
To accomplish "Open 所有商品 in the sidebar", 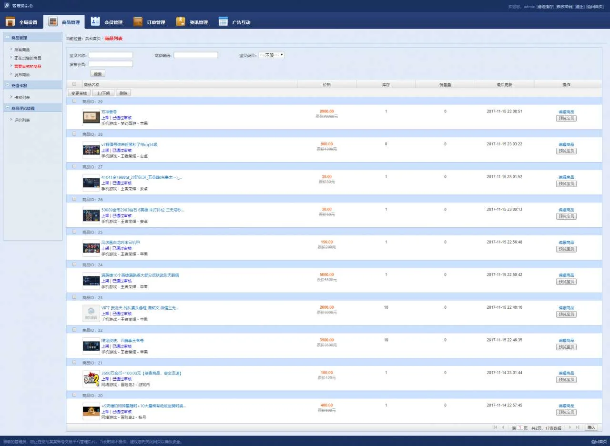I will tap(22, 50).
